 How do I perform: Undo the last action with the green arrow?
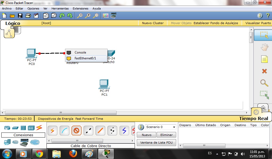(x=62, y=16)
